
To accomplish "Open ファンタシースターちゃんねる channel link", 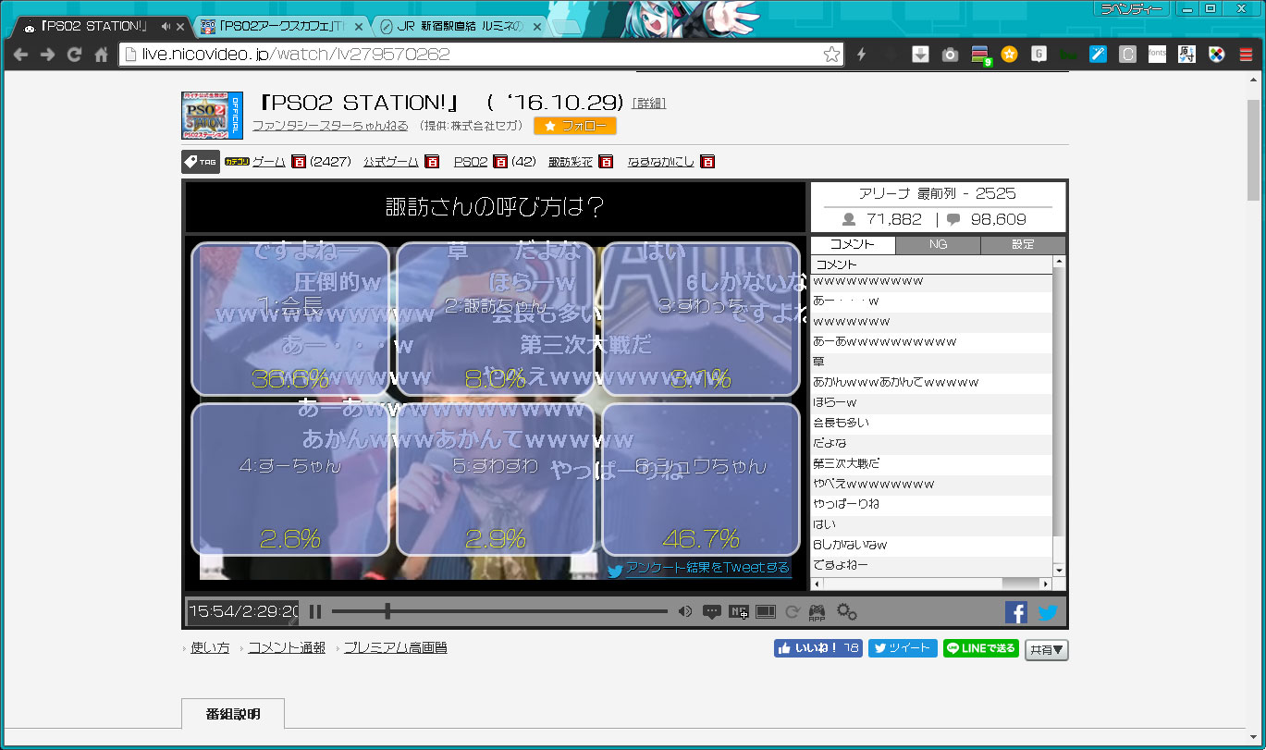I will tap(330, 126).
